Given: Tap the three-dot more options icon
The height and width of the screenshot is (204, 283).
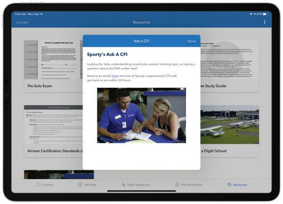Looking at the screenshot, I should (264, 22).
